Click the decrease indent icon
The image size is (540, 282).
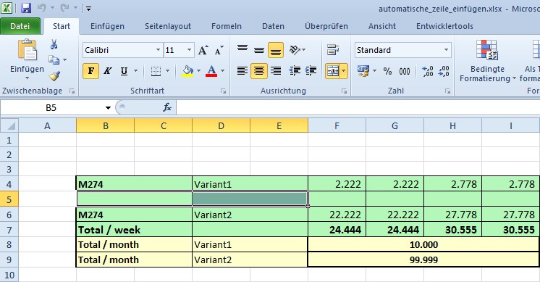pyautogui.click(x=295, y=71)
